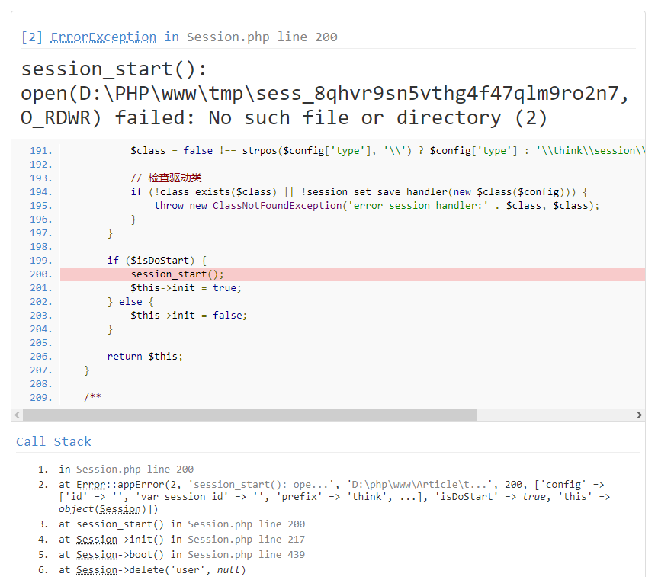Click the throw new ClassNotFoundException line
This screenshot has width=658, height=577.
377,206
